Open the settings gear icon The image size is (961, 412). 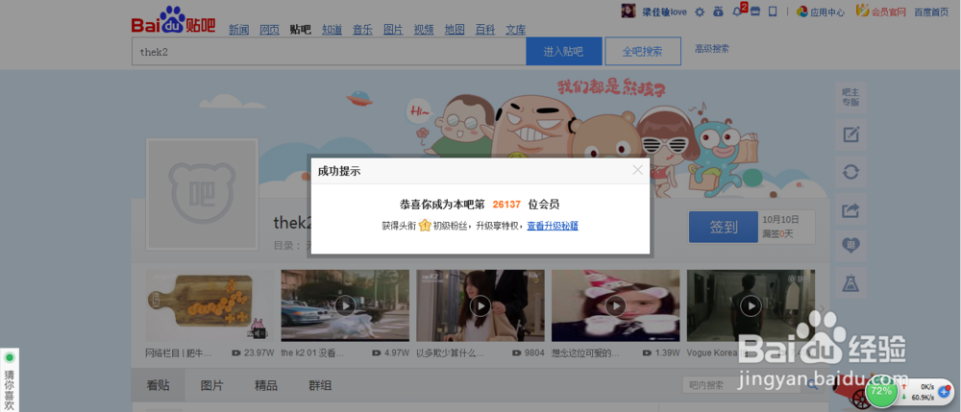pyautogui.click(x=700, y=12)
